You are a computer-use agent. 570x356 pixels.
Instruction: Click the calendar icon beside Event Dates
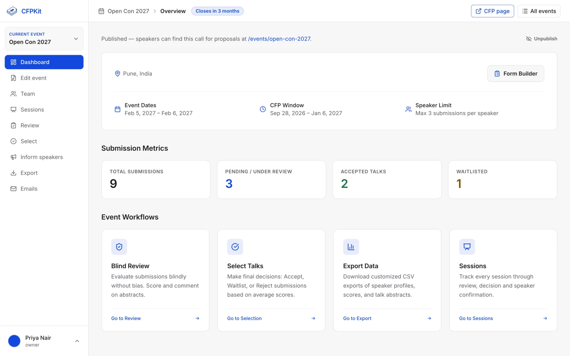point(118,109)
